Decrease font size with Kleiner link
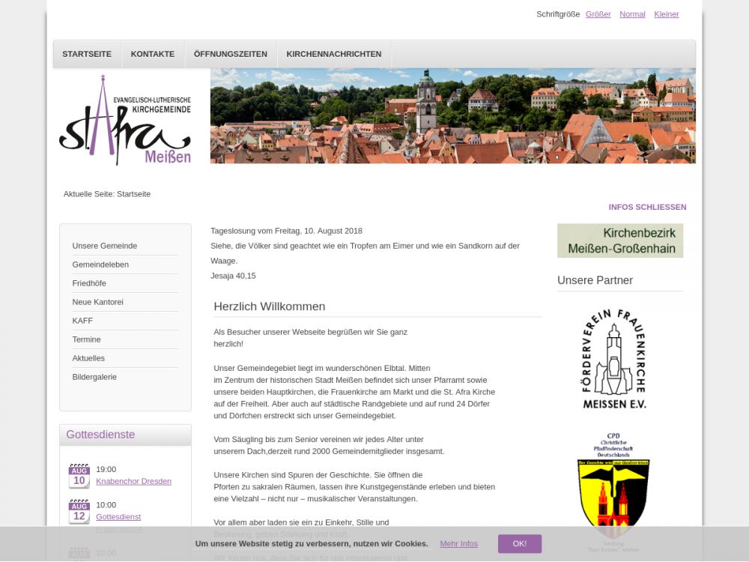The image size is (749, 562). tap(666, 14)
